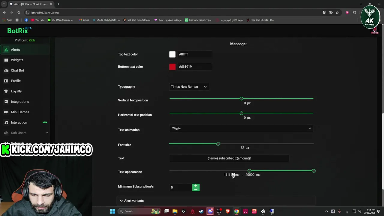Viewport: 384px width, 216px height.
Task: Show hidden system tray icons
Action: pyautogui.click(x=326, y=211)
